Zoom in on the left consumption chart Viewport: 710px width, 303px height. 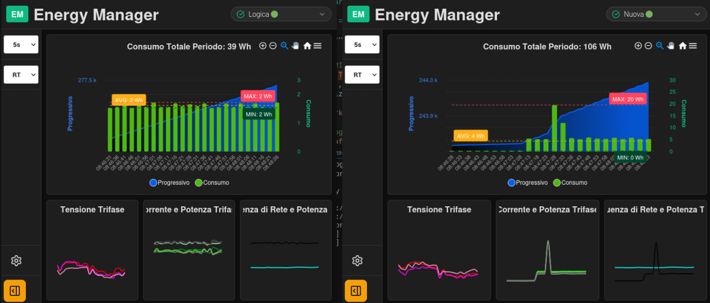click(262, 45)
